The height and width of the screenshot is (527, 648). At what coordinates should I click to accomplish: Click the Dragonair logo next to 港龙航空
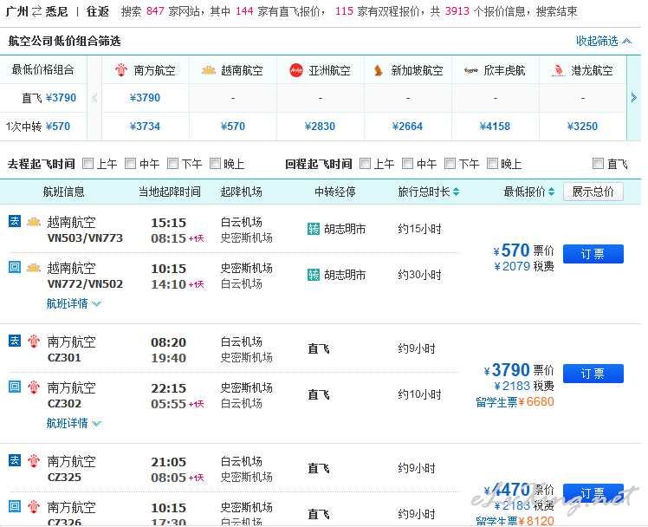pos(558,70)
